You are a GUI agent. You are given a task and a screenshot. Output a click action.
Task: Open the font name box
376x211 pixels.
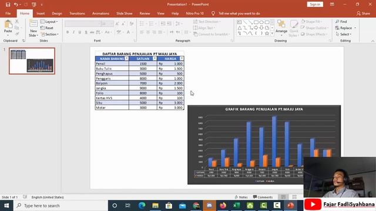(82, 23)
